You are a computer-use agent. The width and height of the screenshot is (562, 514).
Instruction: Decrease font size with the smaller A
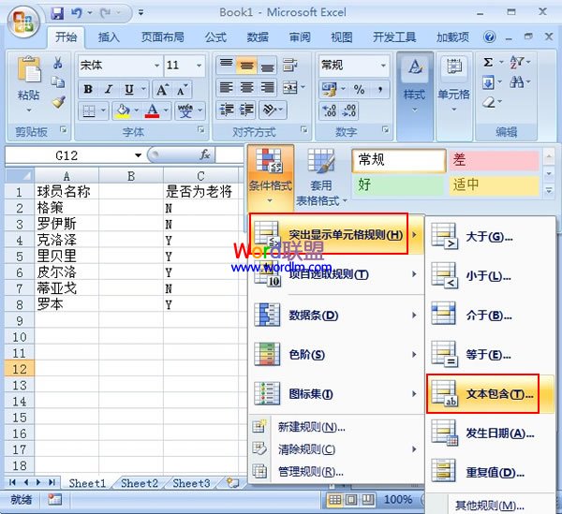pyautogui.click(x=182, y=90)
